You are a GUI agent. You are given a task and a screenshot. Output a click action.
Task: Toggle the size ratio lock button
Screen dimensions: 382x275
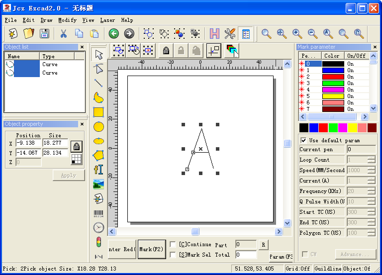click(x=77, y=147)
